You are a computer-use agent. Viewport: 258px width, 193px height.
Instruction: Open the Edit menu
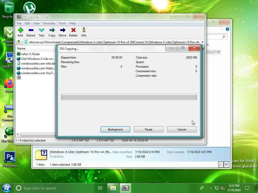pyautogui.click(x=27, y=23)
